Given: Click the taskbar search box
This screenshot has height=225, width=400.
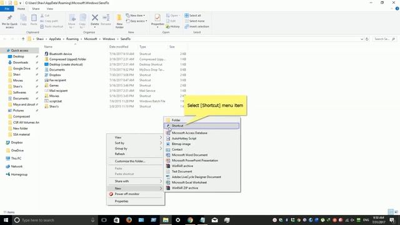Looking at the screenshot, I should 55,220.
